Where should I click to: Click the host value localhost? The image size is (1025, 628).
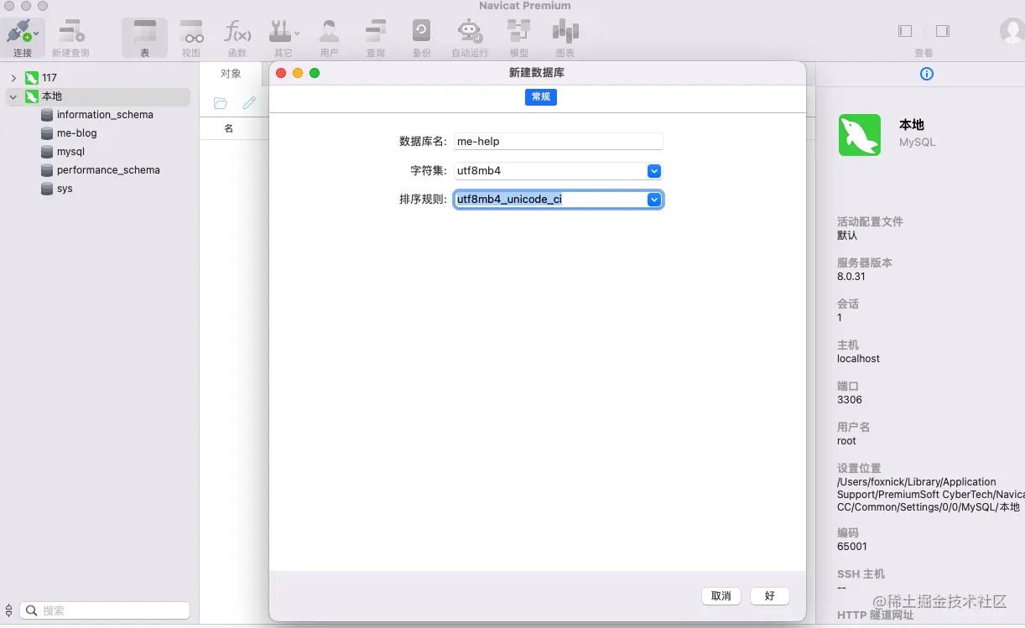pos(859,359)
